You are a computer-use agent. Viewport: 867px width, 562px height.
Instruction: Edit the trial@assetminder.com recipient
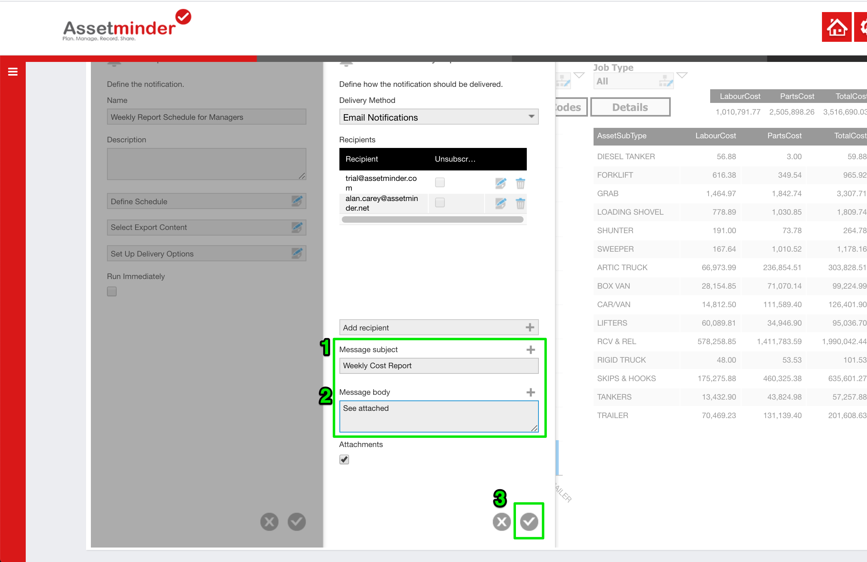[x=501, y=183]
